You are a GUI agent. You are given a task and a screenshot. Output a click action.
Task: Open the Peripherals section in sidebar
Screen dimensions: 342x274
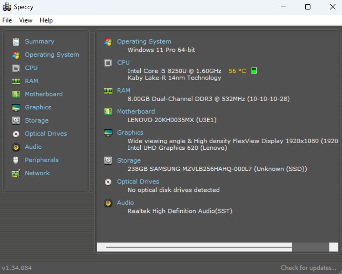coord(42,160)
